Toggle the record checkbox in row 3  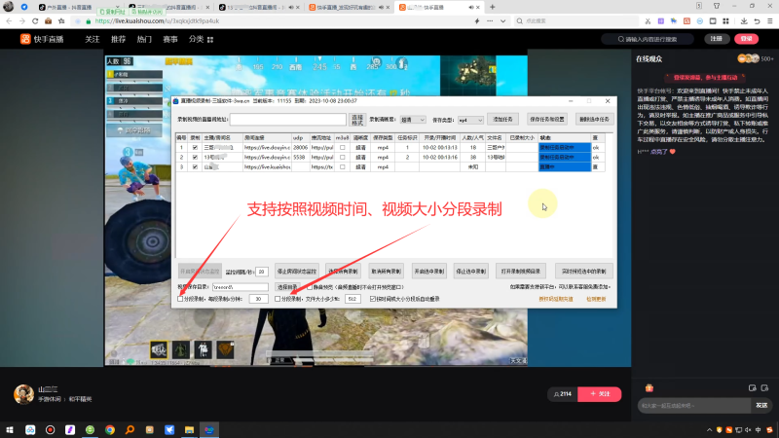pos(195,166)
